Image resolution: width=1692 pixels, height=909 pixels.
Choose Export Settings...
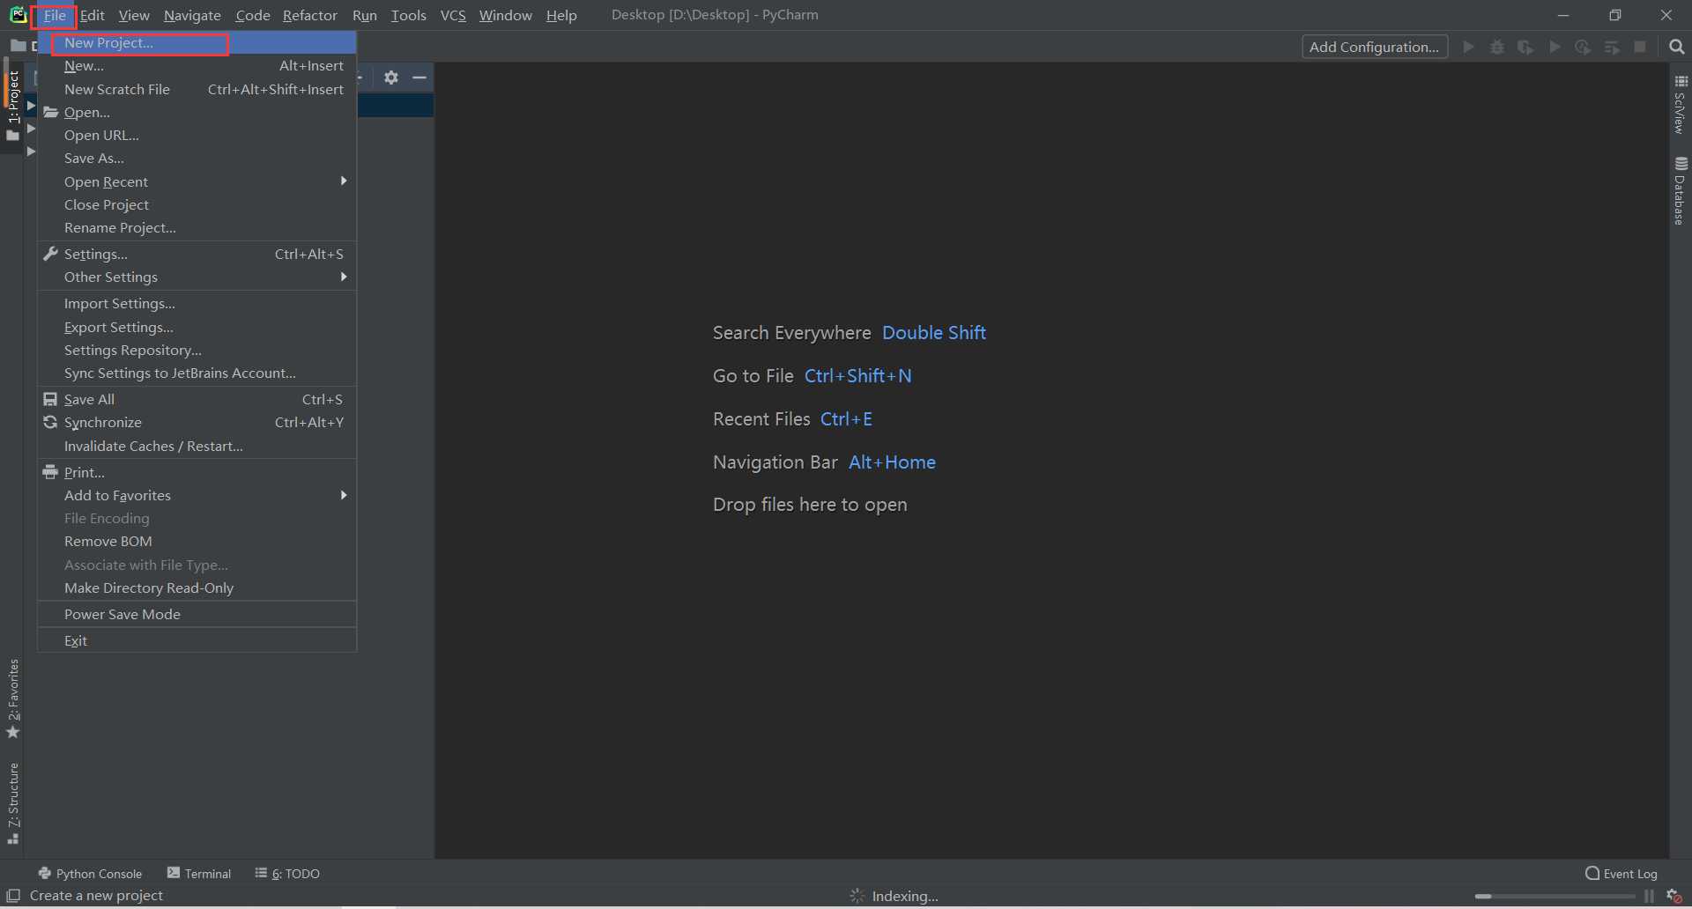(x=197, y=327)
